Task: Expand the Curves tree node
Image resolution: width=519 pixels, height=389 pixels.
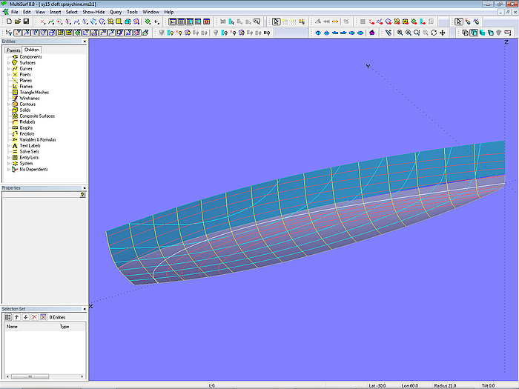Action: click(8, 69)
